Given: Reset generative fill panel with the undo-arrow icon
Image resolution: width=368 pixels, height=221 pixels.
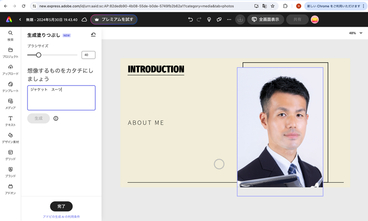Looking at the screenshot, I should coord(93,34).
